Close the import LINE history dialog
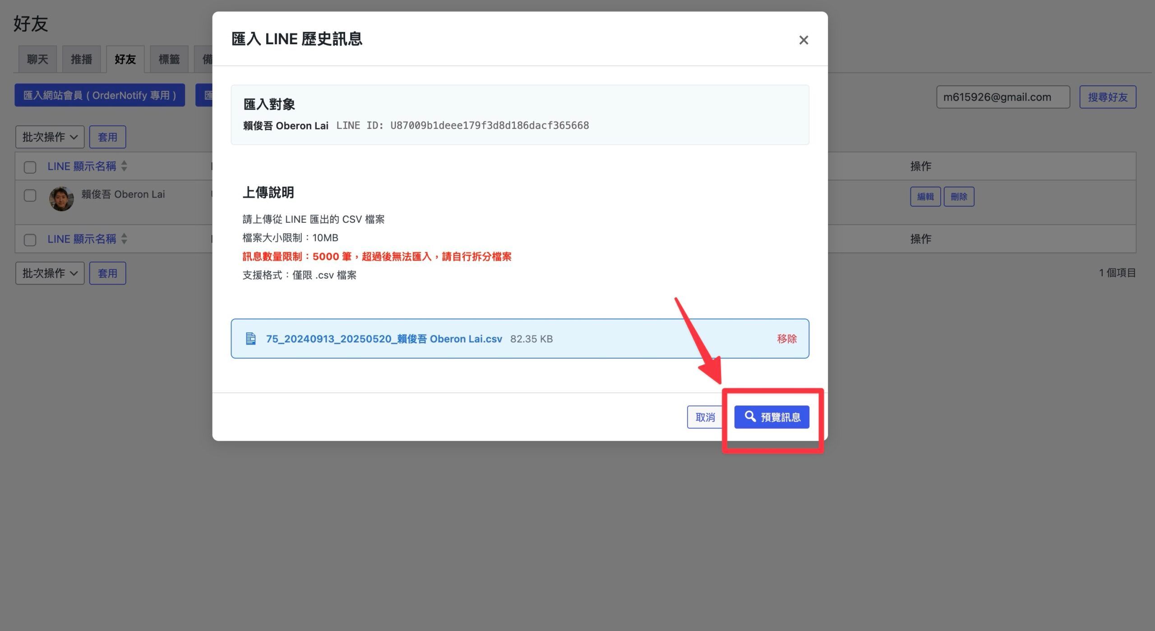Screen dimensions: 1155x631 [803, 40]
